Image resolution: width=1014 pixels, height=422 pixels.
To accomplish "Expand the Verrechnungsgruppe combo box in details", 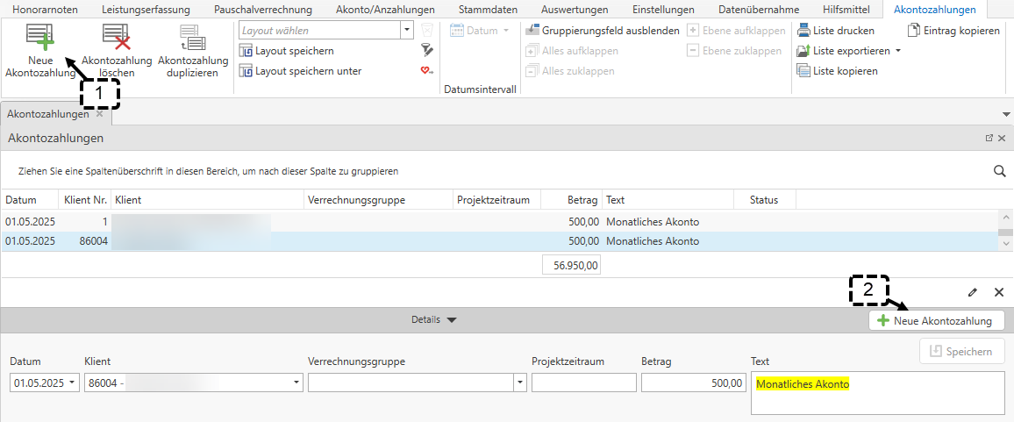I will coord(520,383).
